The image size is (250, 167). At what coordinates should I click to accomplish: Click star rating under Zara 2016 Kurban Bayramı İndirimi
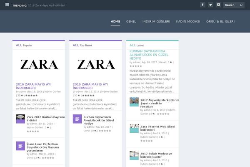tap(33, 132)
